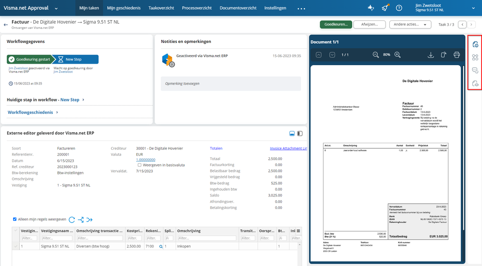This screenshot has height=266, width=482.
Task: Click the refresh icon above the lines grid
Action: (72, 220)
